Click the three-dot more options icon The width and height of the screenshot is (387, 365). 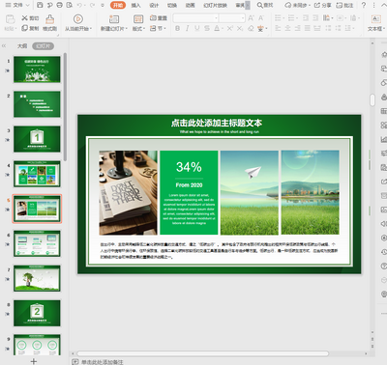pyautogui.click(x=373, y=5)
